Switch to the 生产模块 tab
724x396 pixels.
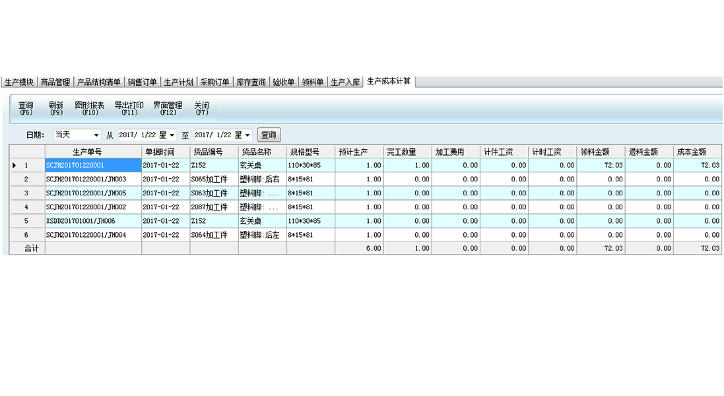tap(18, 82)
